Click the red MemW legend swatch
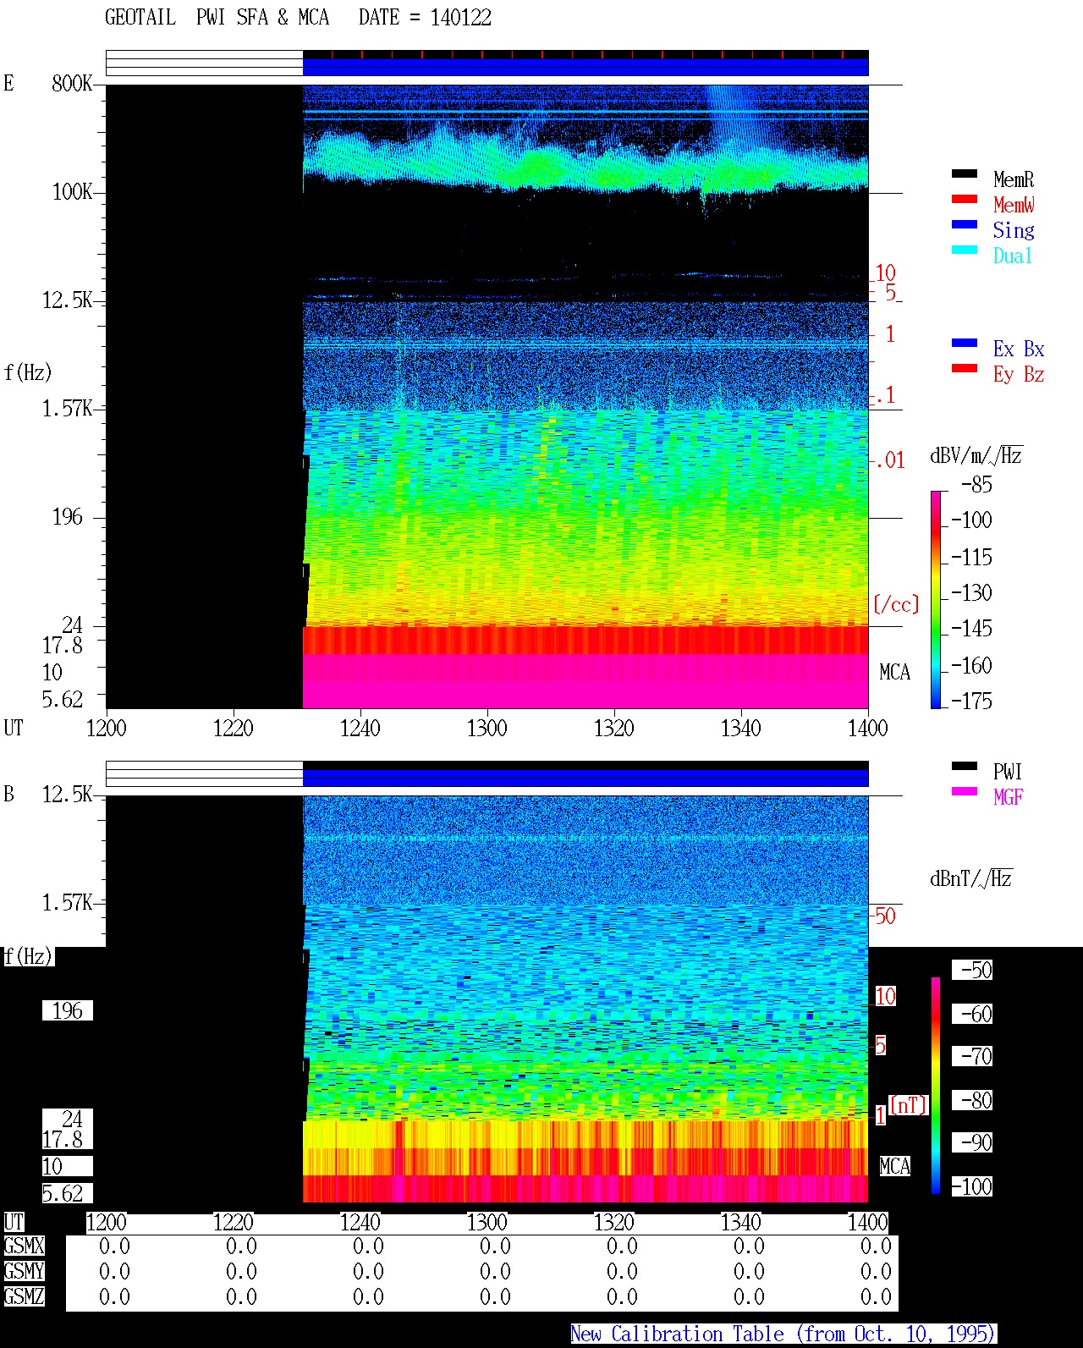The height and width of the screenshot is (1348, 1083). tap(965, 199)
